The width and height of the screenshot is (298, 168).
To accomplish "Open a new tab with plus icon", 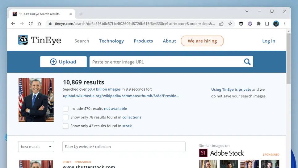I will (x=81, y=14).
